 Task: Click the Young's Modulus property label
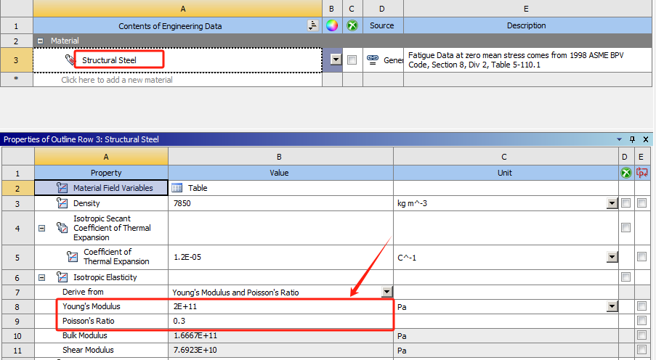click(92, 306)
